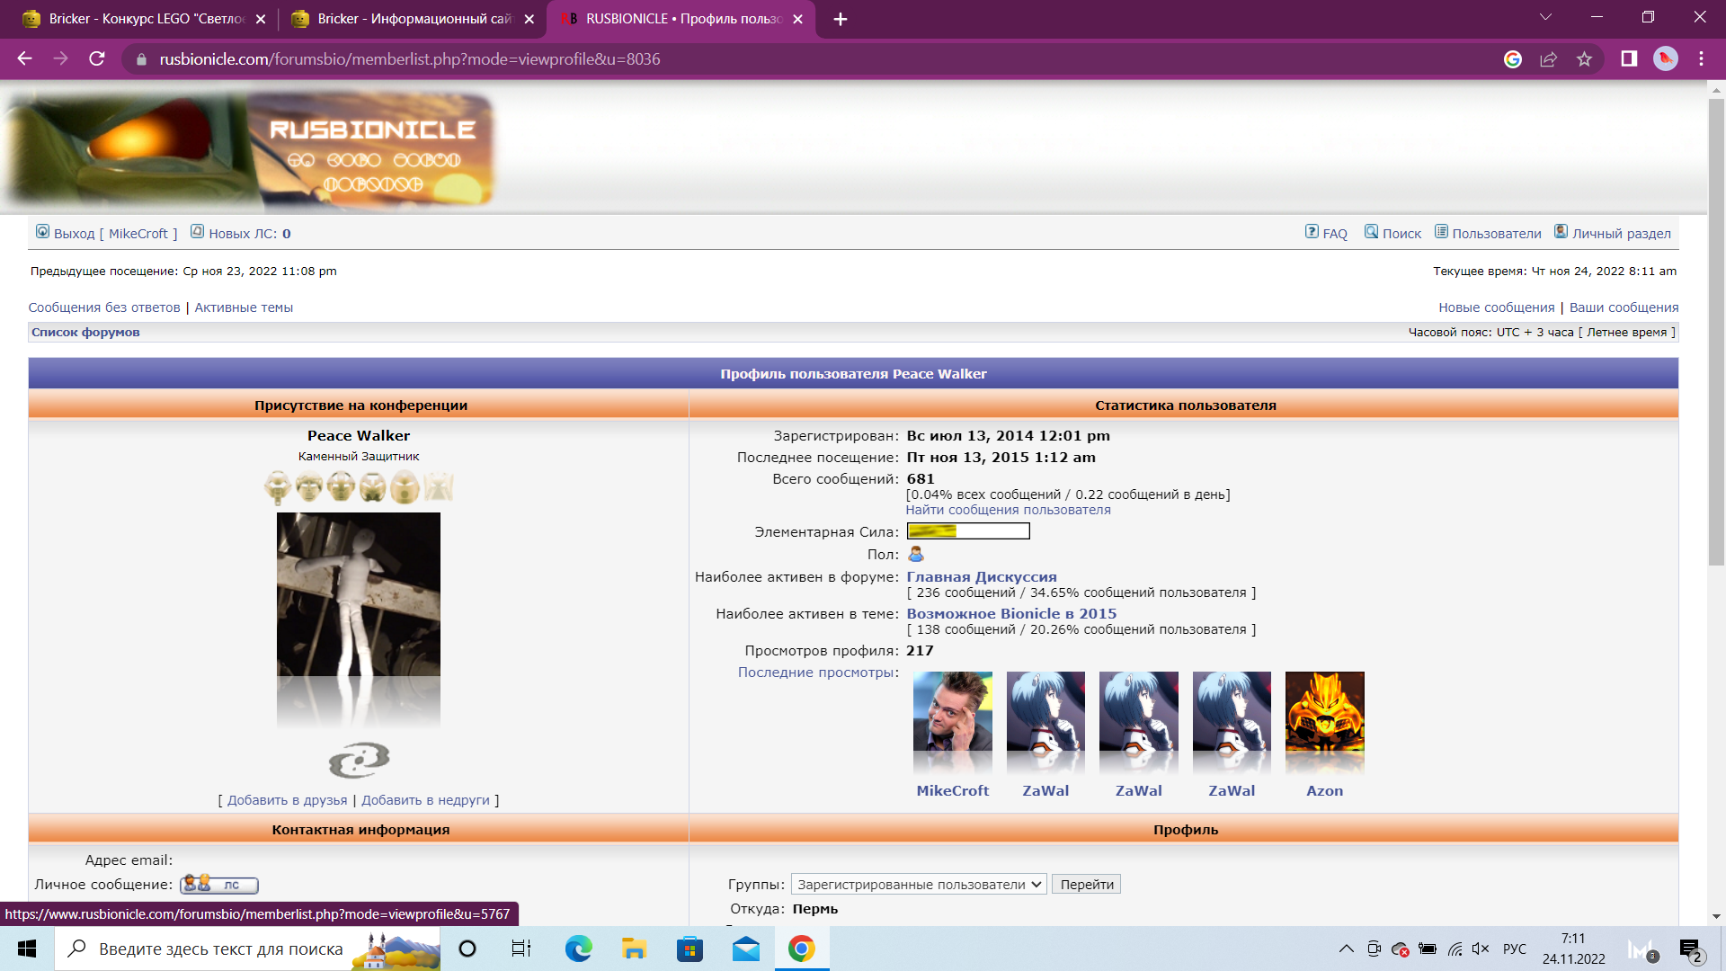
Task: Open notification center in system tray
Action: 1690,949
